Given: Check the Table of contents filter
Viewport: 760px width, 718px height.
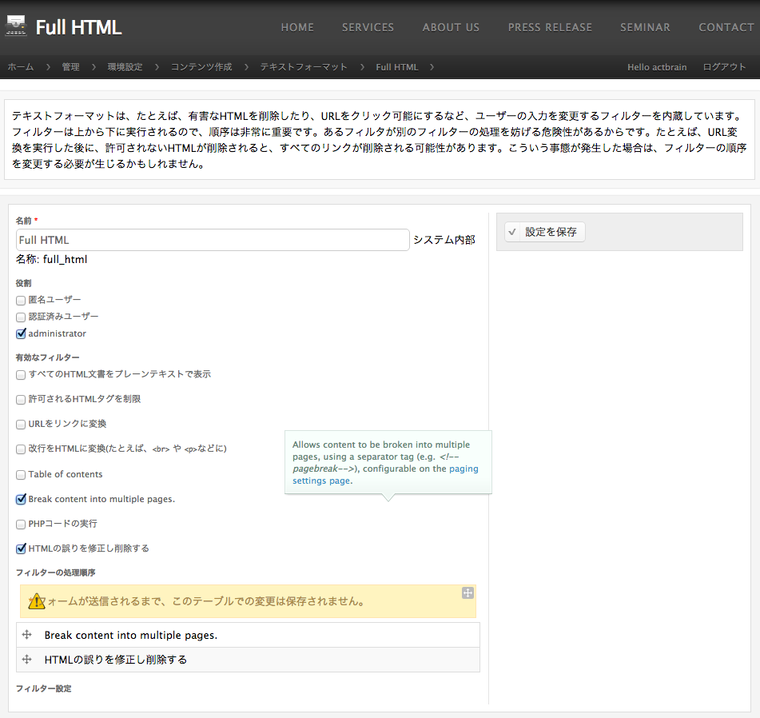Looking at the screenshot, I should pos(20,473).
